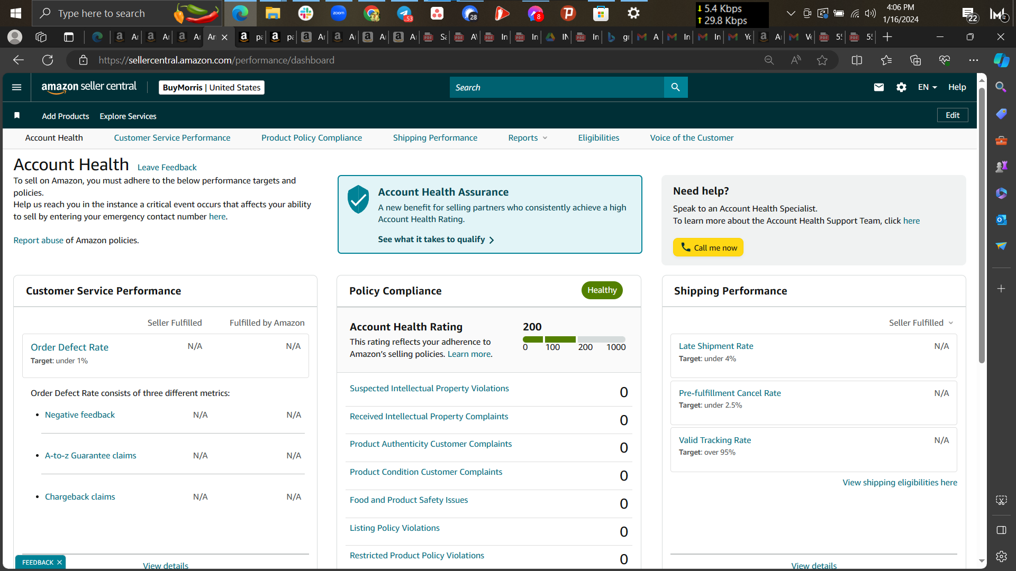Open Zoom from the taskbar
The height and width of the screenshot is (571, 1016).
pos(339,13)
